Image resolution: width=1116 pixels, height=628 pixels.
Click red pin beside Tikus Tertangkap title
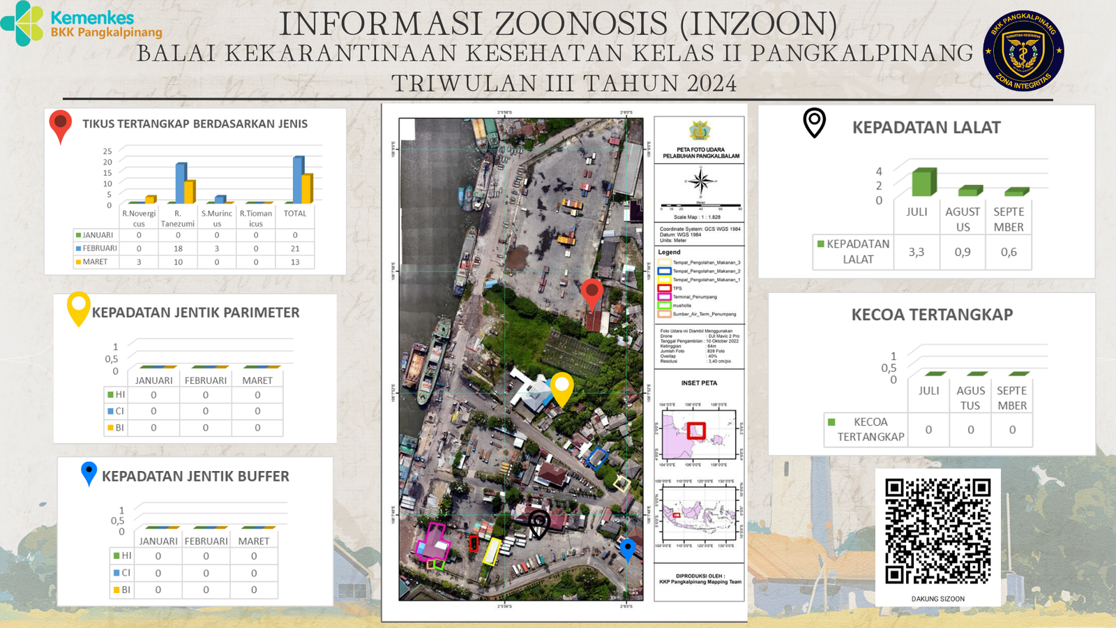click(61, 126)
